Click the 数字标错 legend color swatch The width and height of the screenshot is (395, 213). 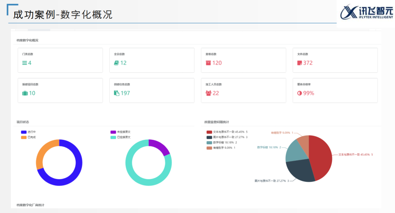[209, 142]
